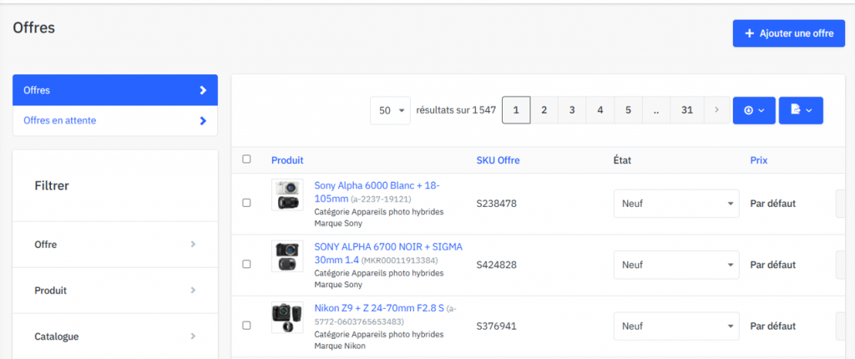Sort by the SKU Offre column header
The image size is (855, 359).
click(x=498, y=160)
